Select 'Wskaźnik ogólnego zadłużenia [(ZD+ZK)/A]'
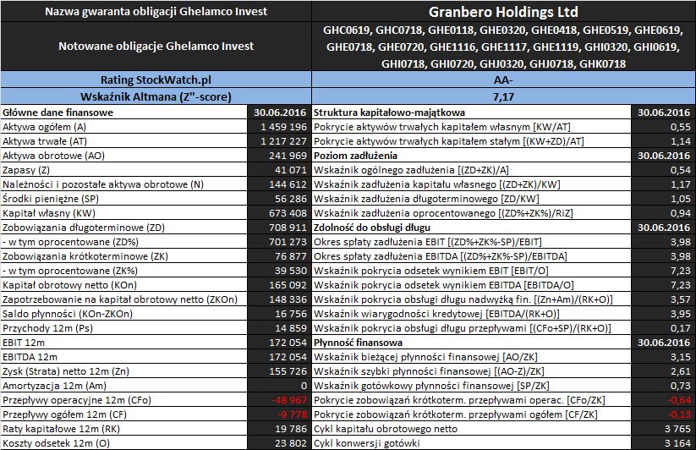 tap(411, 170)
